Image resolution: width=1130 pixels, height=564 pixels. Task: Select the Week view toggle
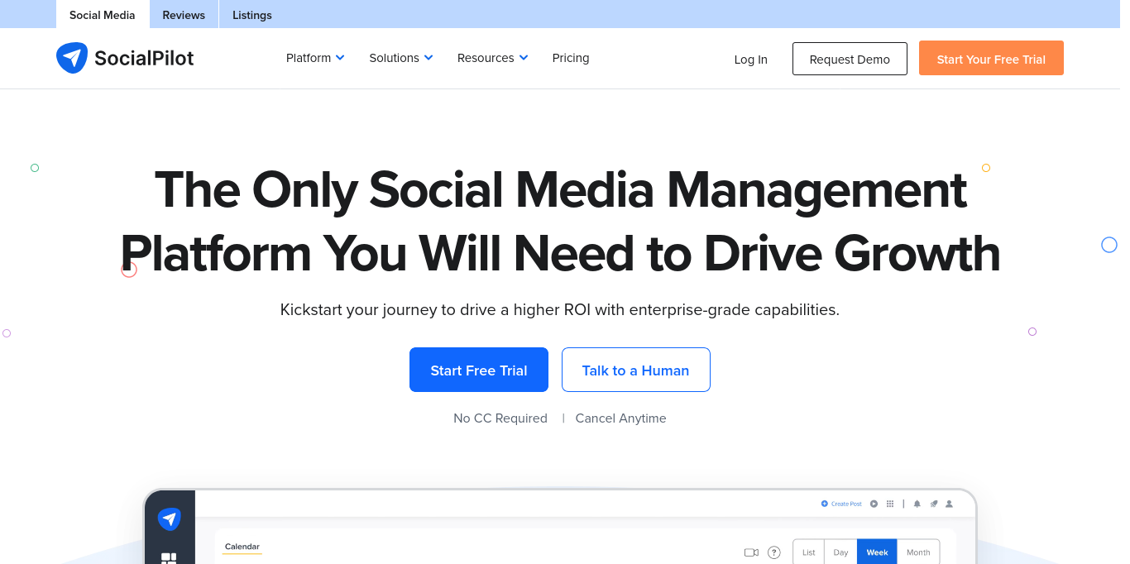pos(877,552)
